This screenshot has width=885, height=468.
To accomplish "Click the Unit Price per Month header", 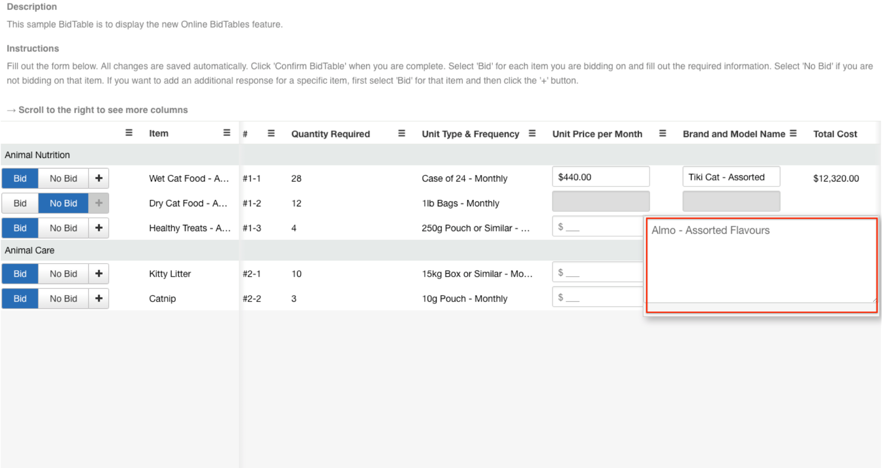I will (597, 134).
